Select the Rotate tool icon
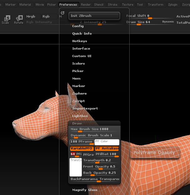 click(19, 20)
